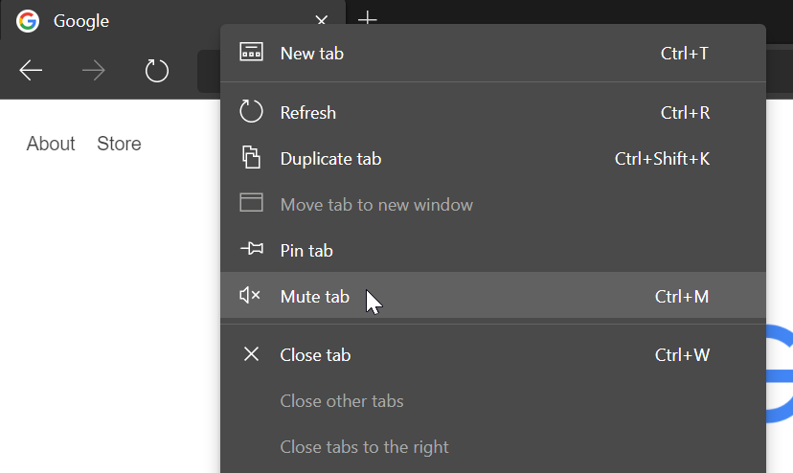Click the address bar left of the menu
The image size is (793, 473).
(208, 72)
